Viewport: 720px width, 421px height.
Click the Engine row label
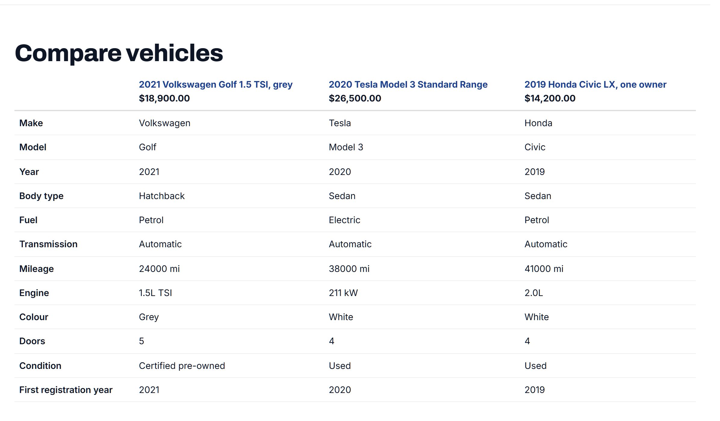[34, 293]
